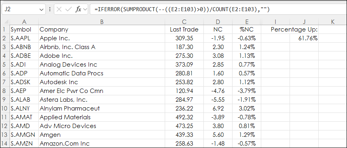Click the Cancel X icon in formula bar
The width and height of the screenshot is (347, 148).
pyautogui.click(x=59, y=9)
